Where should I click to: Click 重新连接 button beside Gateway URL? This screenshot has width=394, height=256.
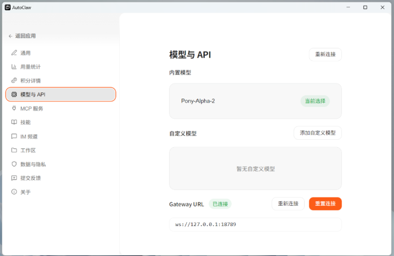(288, 204)
